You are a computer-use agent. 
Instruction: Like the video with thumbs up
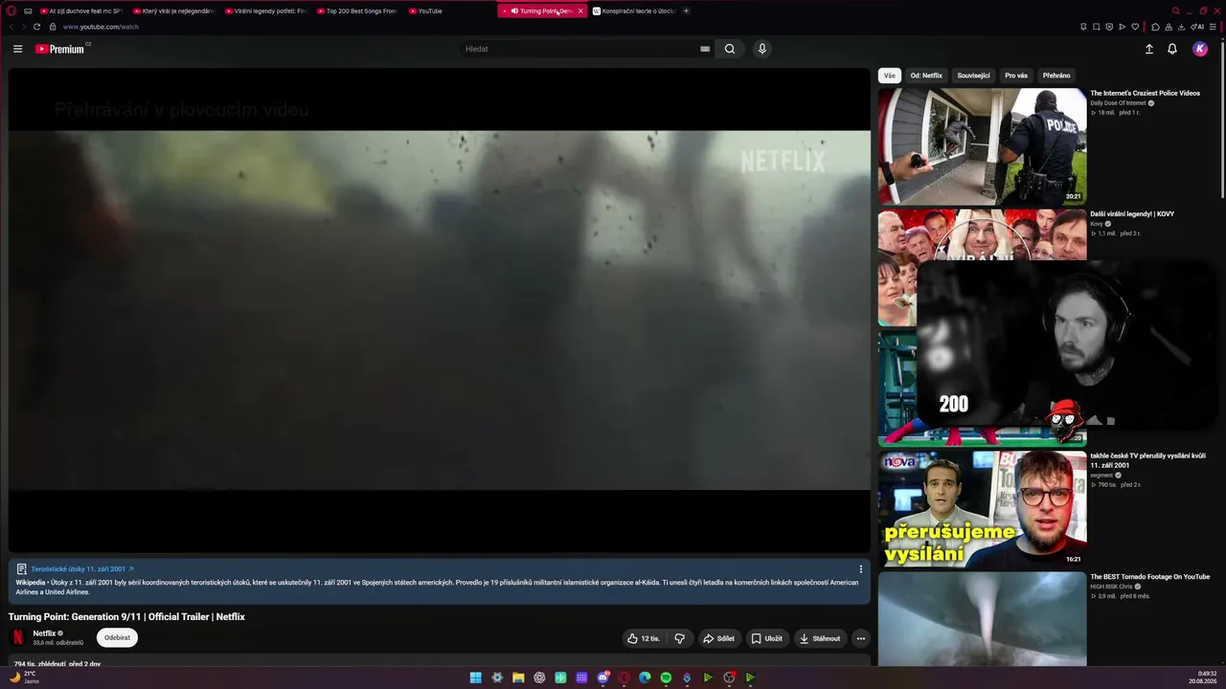[644, 638]
